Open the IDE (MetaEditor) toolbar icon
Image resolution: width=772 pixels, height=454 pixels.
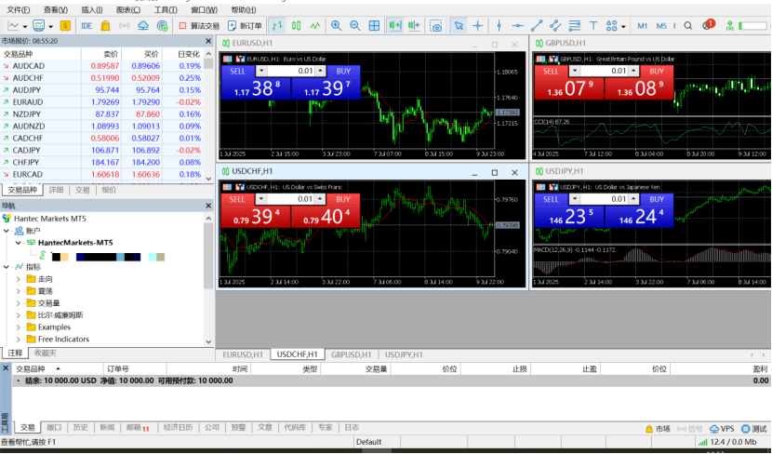tap(87, 26)
